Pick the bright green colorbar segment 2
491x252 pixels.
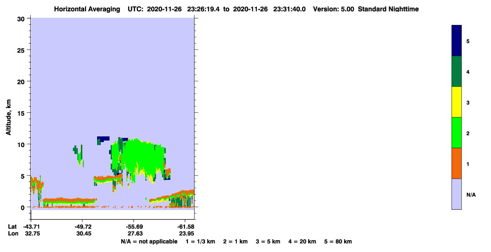[457, 133]
